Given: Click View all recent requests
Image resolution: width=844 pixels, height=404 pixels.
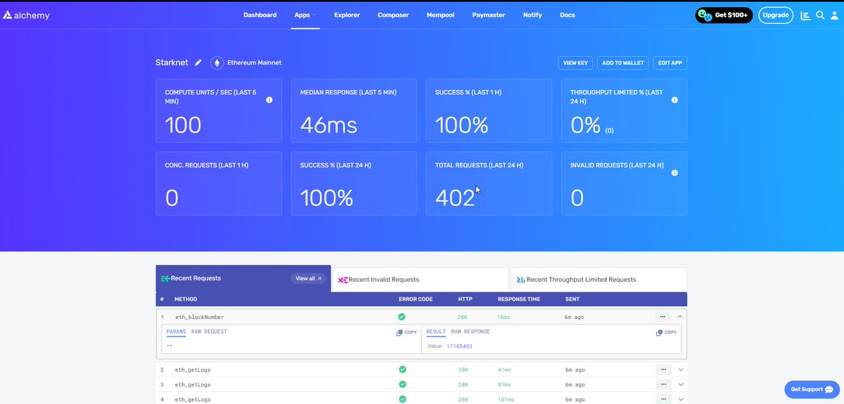Looking at the screenshot, I should [x=308, y=278].
